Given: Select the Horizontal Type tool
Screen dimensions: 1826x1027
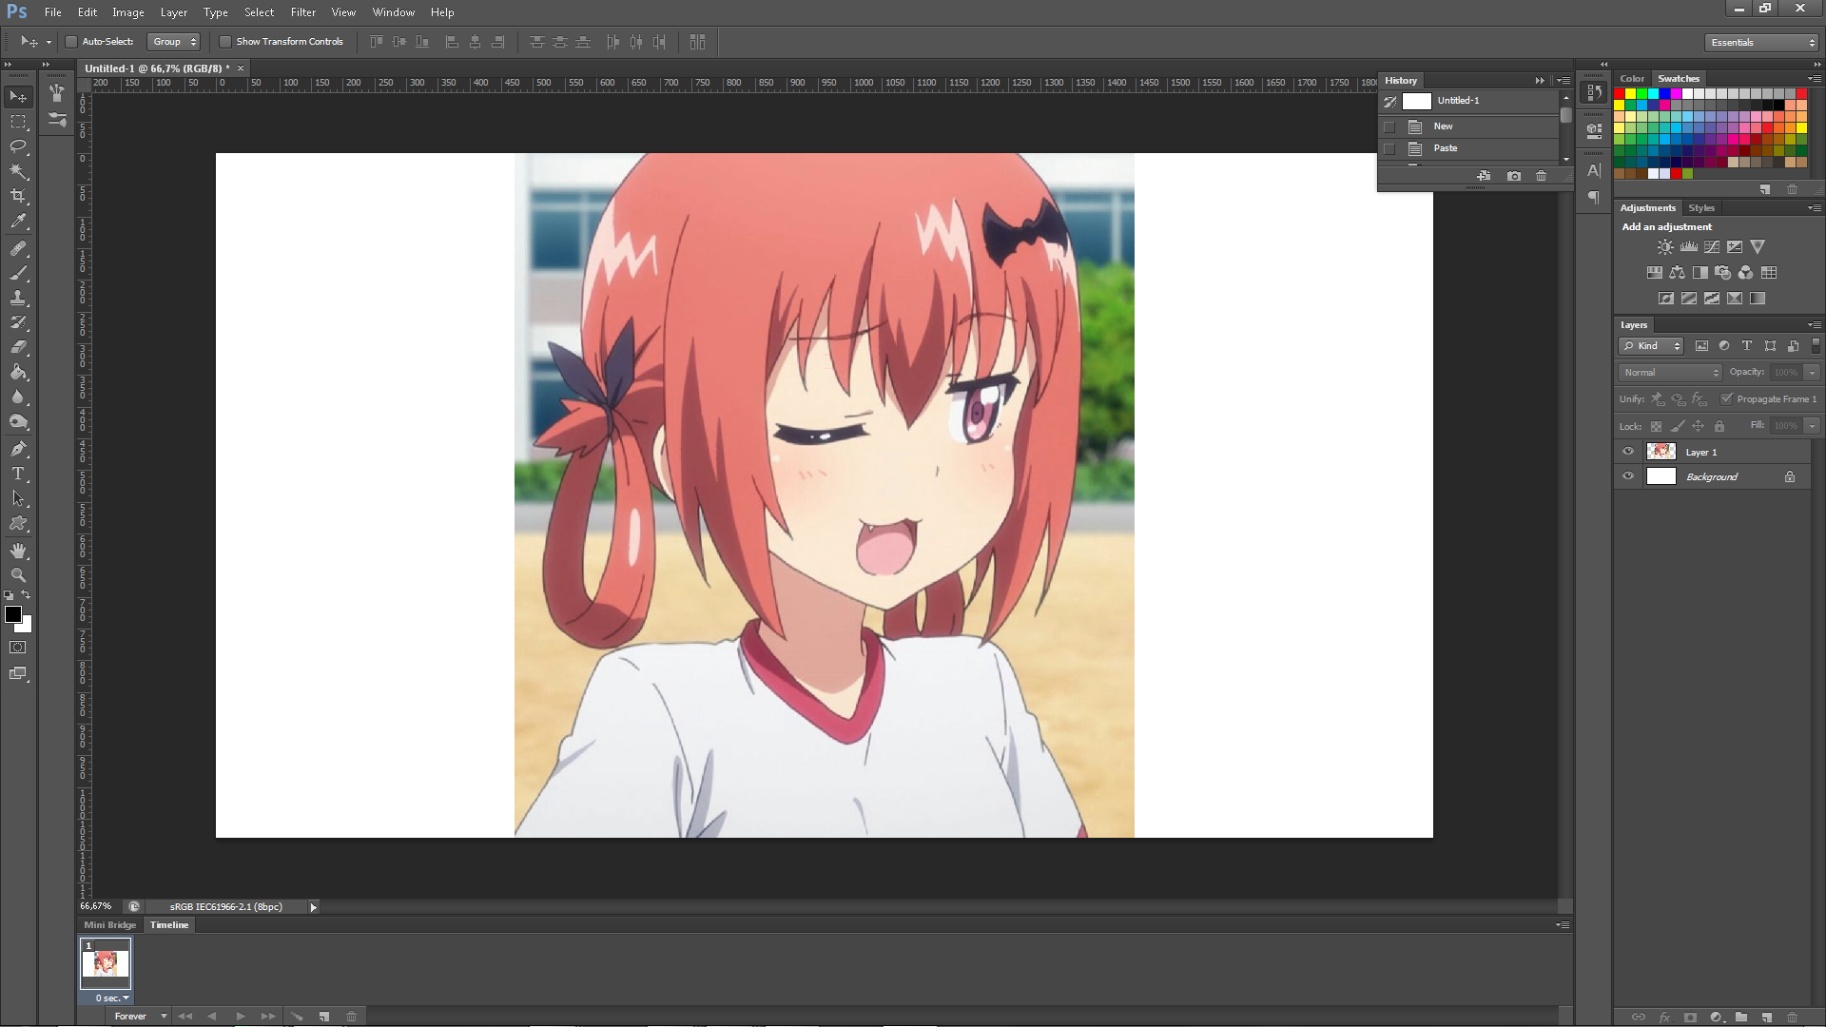Looking at the screenshot, I should [x=18, y=474].
